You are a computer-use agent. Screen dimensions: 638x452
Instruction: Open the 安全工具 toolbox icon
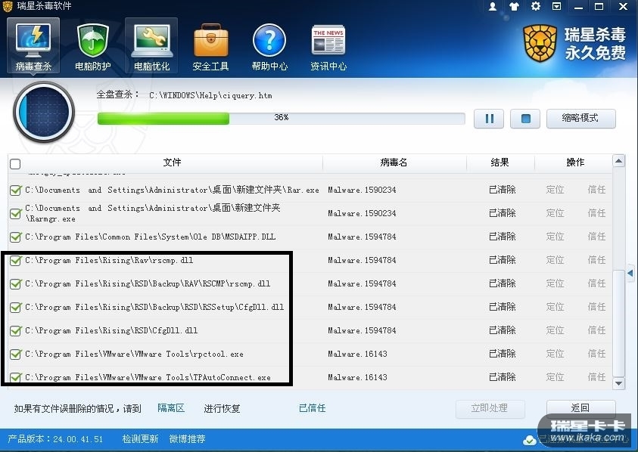[x=210, y=45]
